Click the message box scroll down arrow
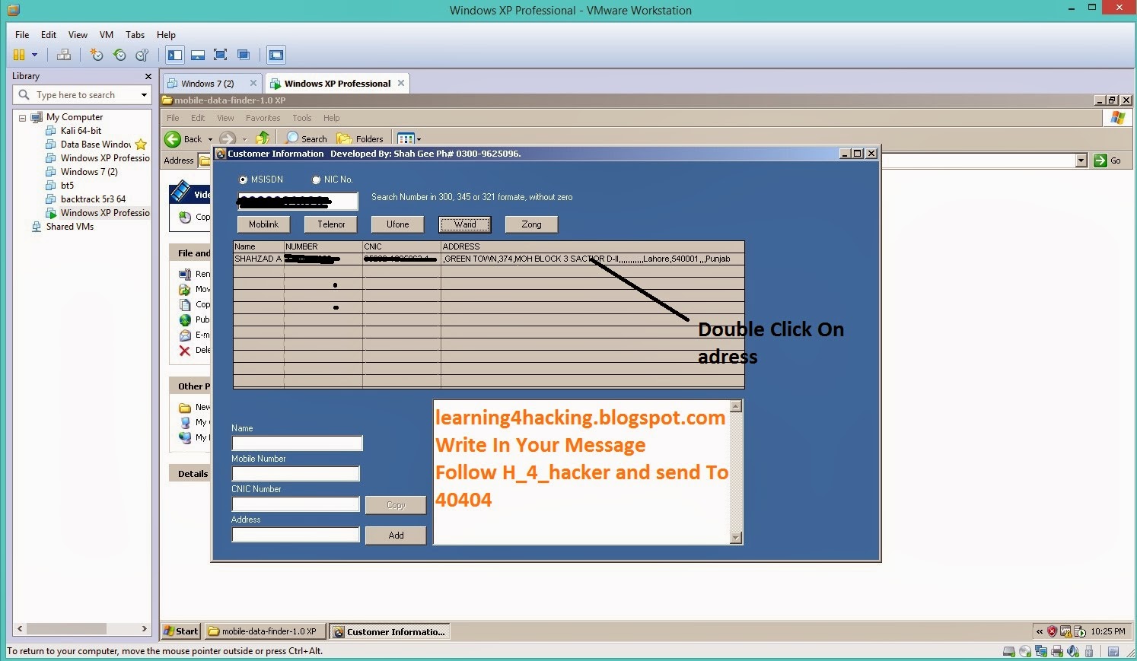 coord(735,538)
